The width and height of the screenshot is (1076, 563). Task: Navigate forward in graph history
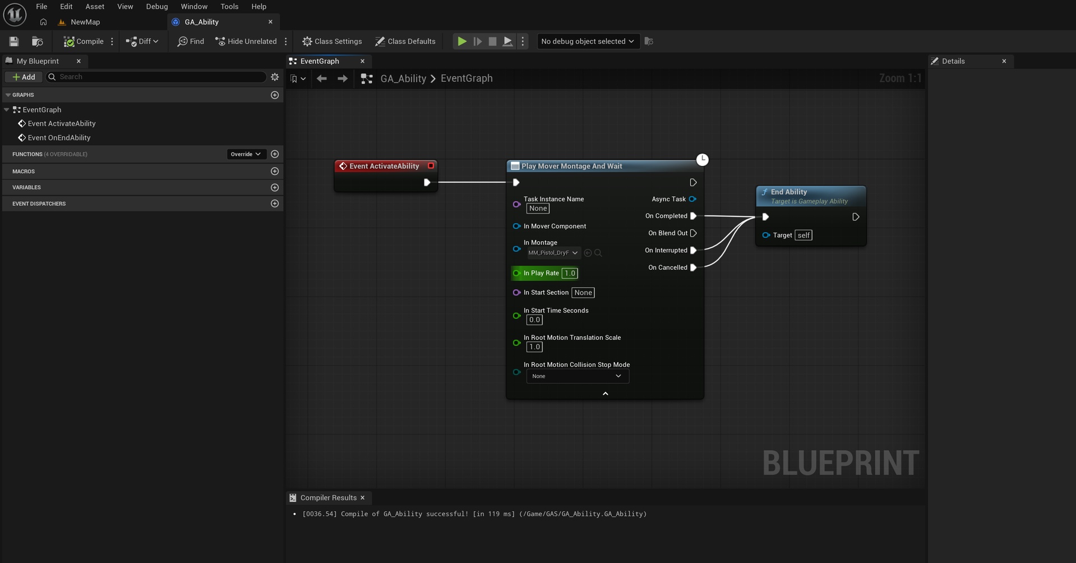343,79
